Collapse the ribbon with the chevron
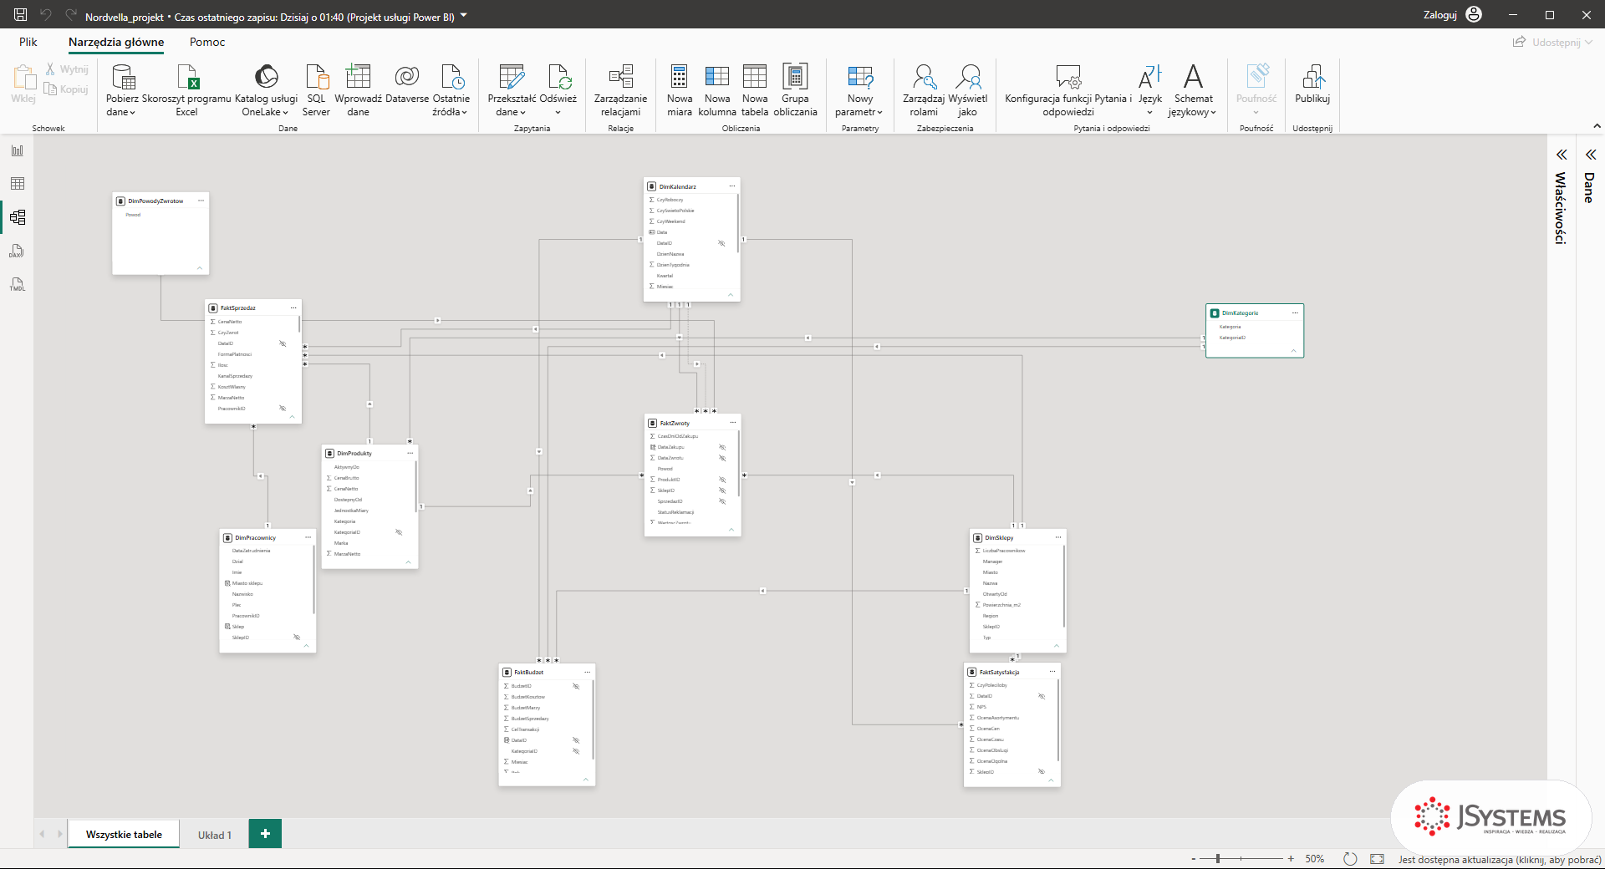The image size is (1605, 869). [1597, 126]
